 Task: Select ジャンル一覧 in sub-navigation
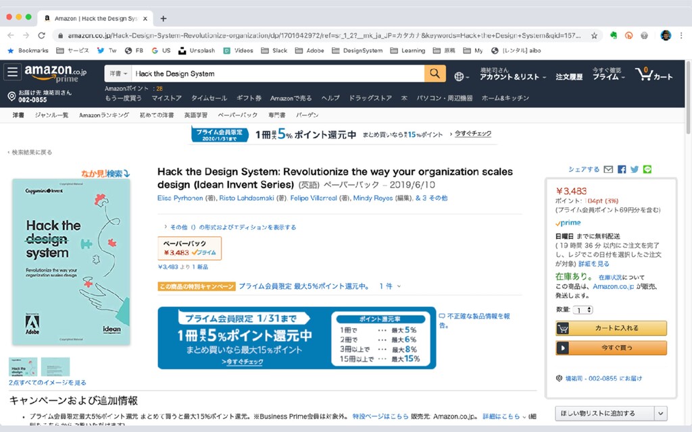click(51, 115)
